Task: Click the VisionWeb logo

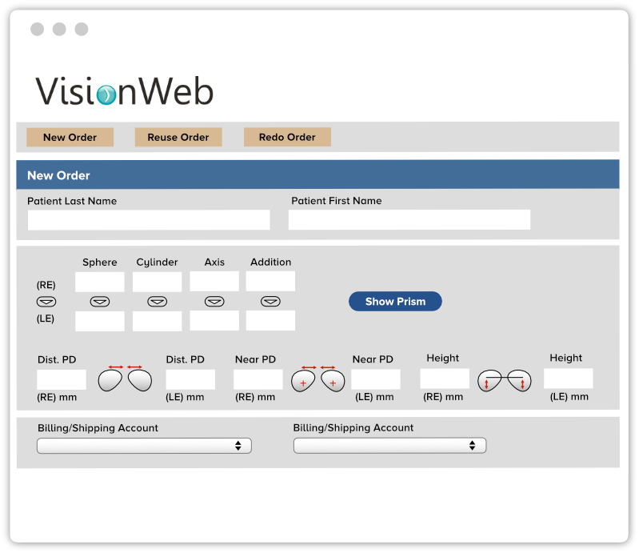Action: click(124, 91)
